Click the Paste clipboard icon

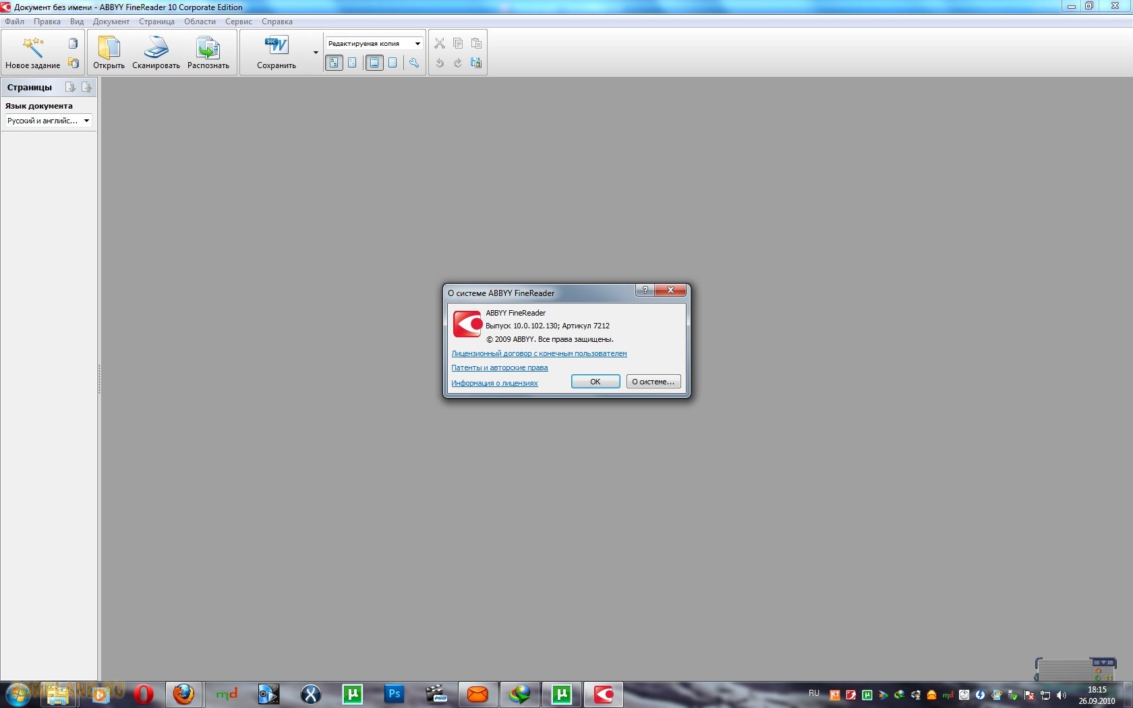point(476,43)
